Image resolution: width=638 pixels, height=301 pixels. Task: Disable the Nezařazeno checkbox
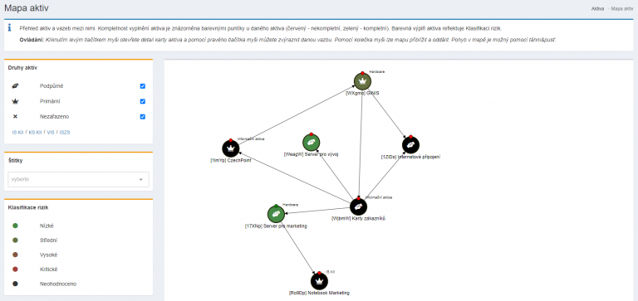pos(142,117)
